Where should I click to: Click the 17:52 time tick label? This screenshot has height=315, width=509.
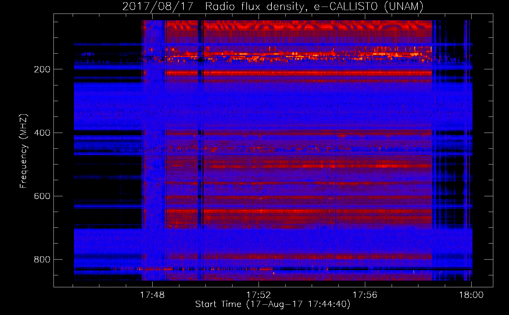[x=259, y=295]
